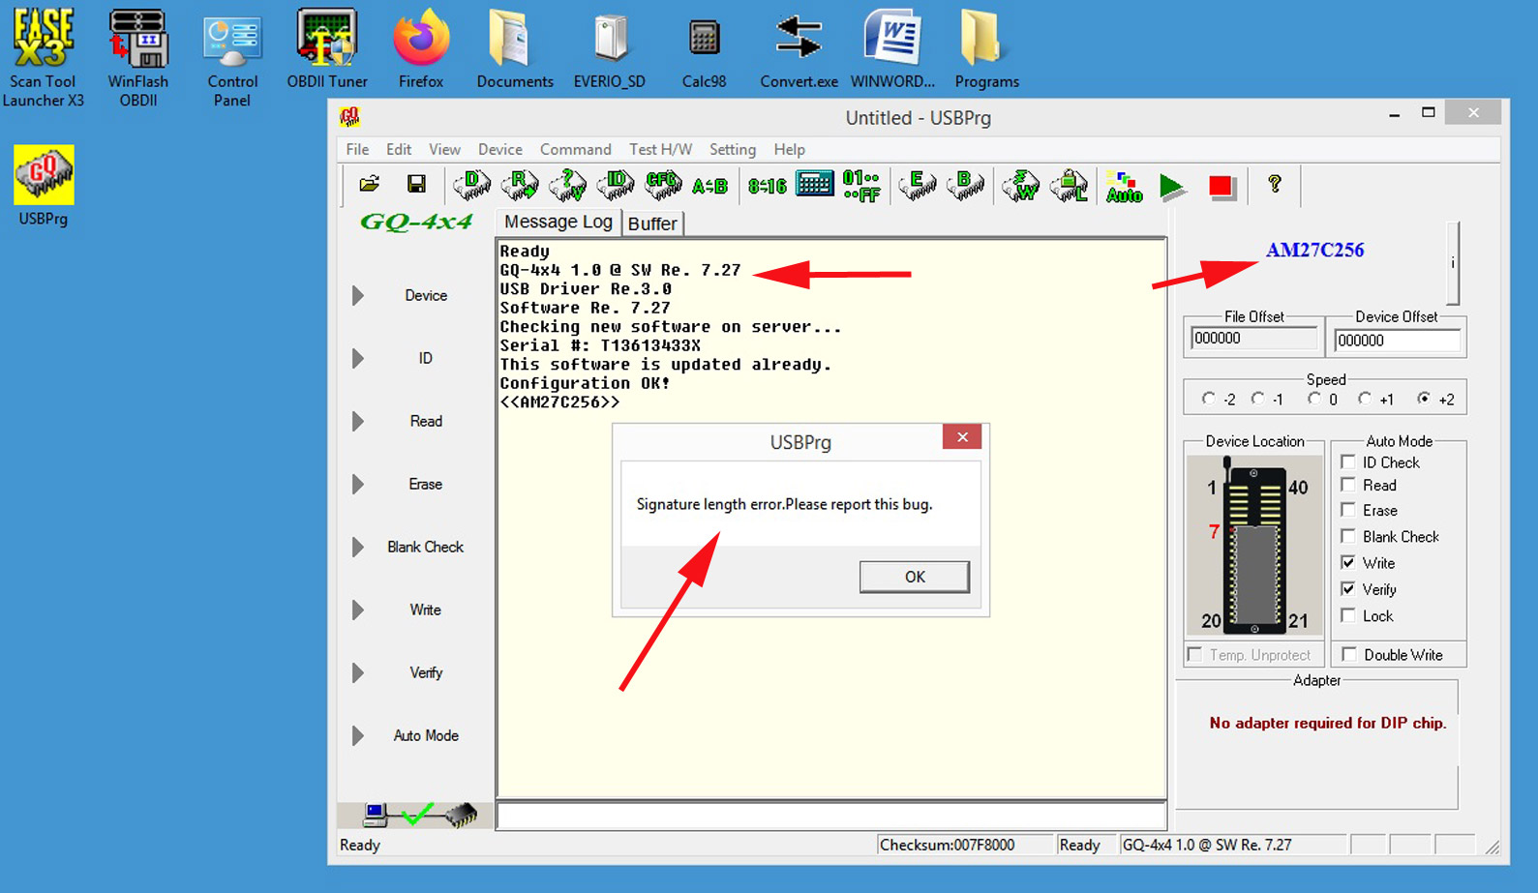The height and width of the screenshot is (893, 1538).
Task: Open the Edit menu
Action: click(x=398, y=149)
